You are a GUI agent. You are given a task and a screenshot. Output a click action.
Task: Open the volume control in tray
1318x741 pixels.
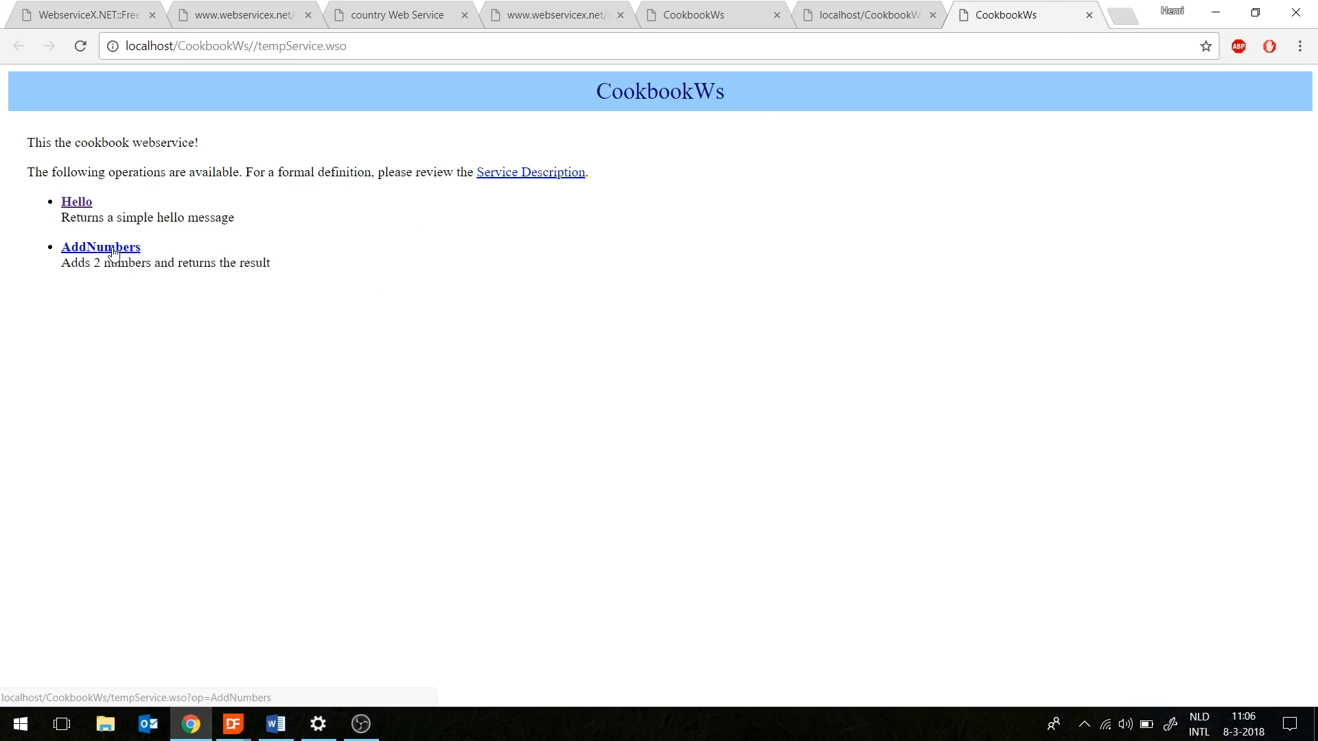pos(1125,724)
